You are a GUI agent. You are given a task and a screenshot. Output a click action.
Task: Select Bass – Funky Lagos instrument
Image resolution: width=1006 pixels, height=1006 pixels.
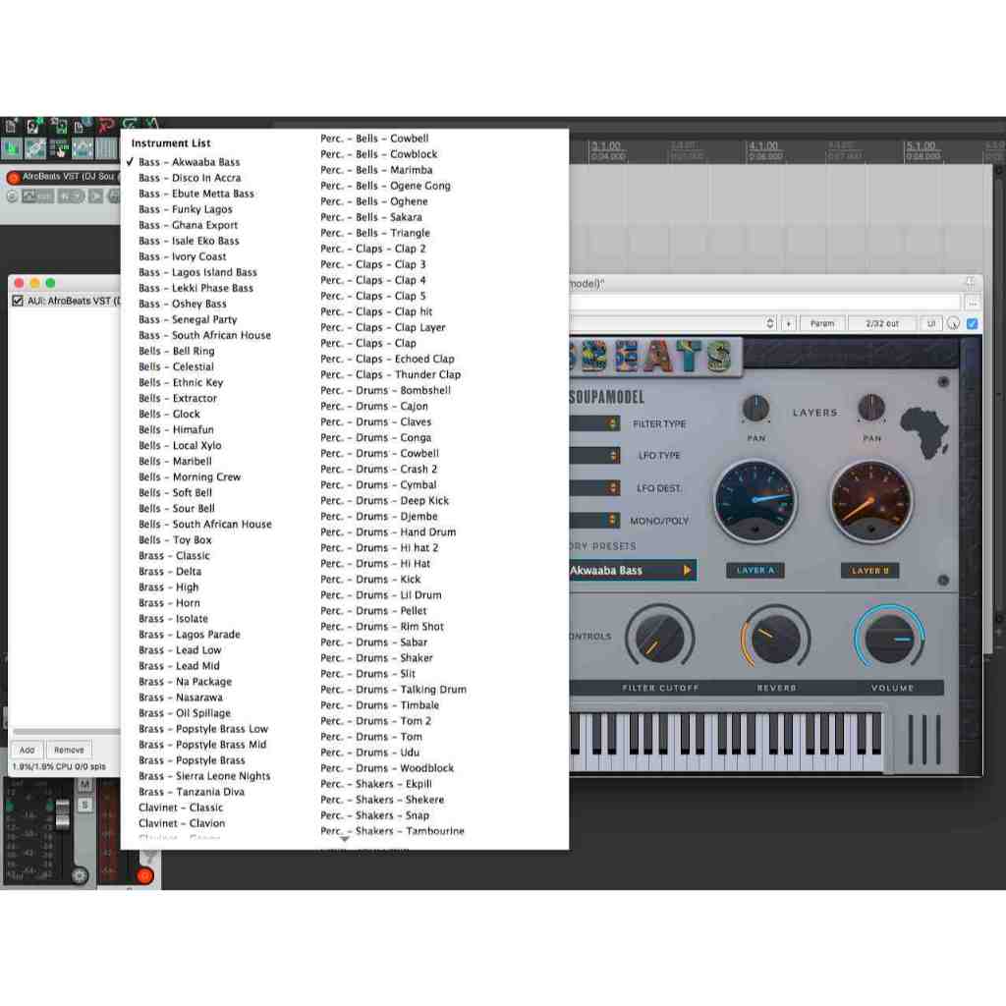point(186,209)
